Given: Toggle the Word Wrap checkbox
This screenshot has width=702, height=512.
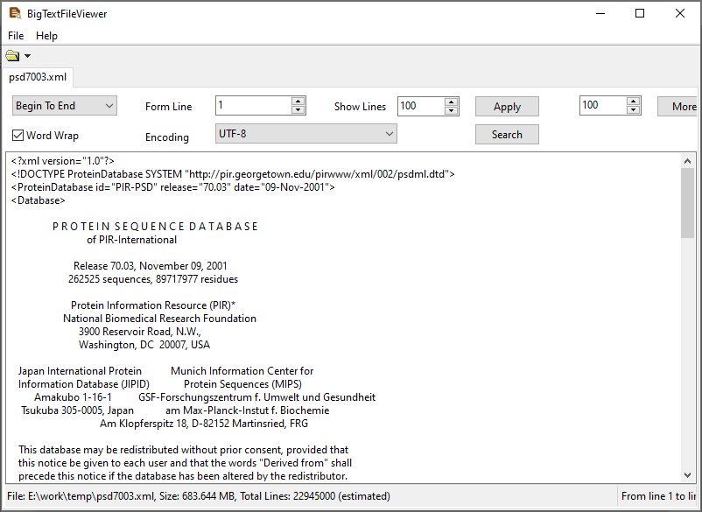Looking at the screenshot, I should [x=46, y=135].
